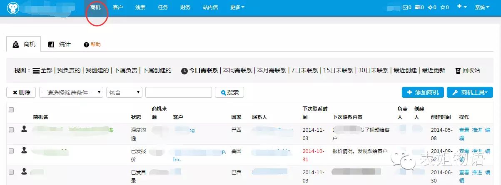Open 线索 in the top navigation

[140, 7]
